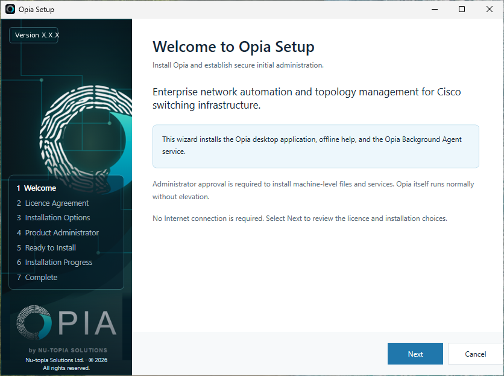The image size is (504, 376).
Task: Click the 'No Internet connection is required' text
Action: pos(300,218)
